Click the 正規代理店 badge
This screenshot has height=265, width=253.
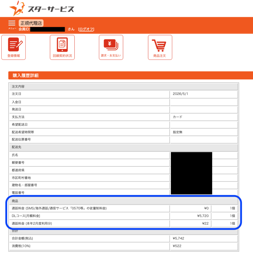[x=31, y=23]
